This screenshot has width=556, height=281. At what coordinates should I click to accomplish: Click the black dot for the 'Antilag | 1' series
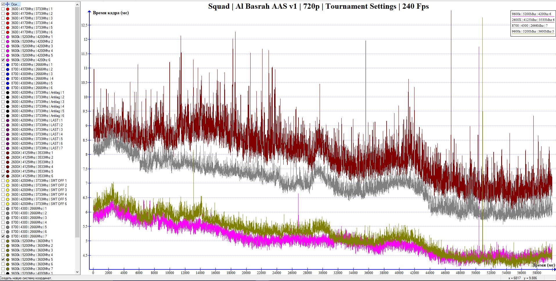8,93
